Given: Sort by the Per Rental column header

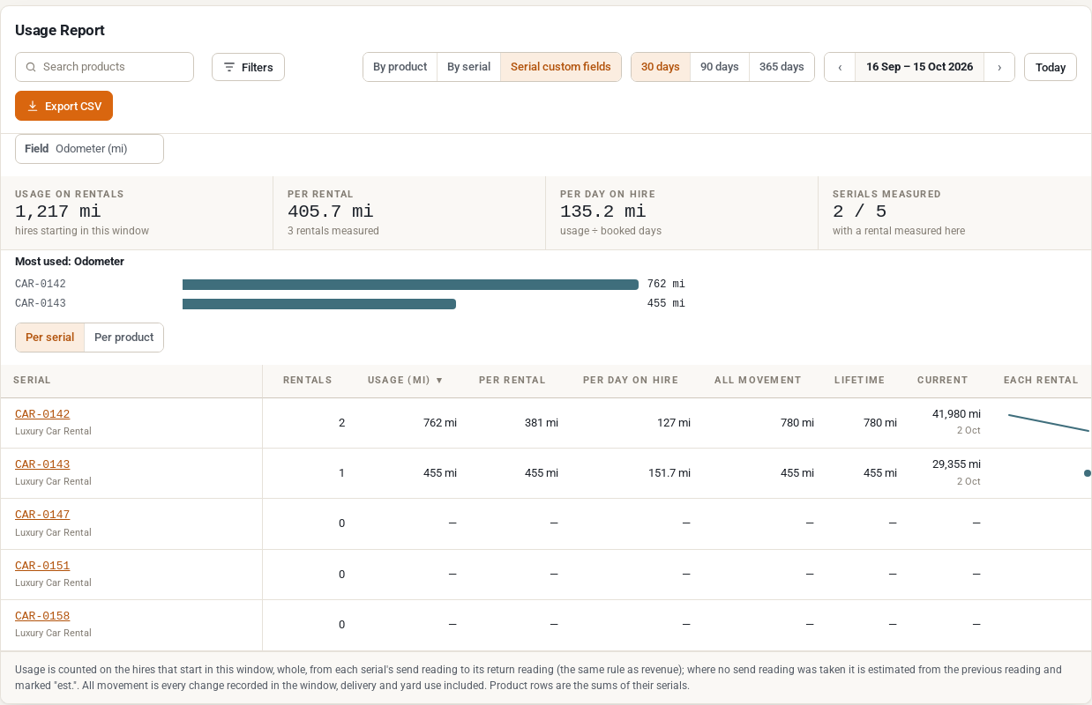Looking at the screenshot, I should [x=512, y=381].
